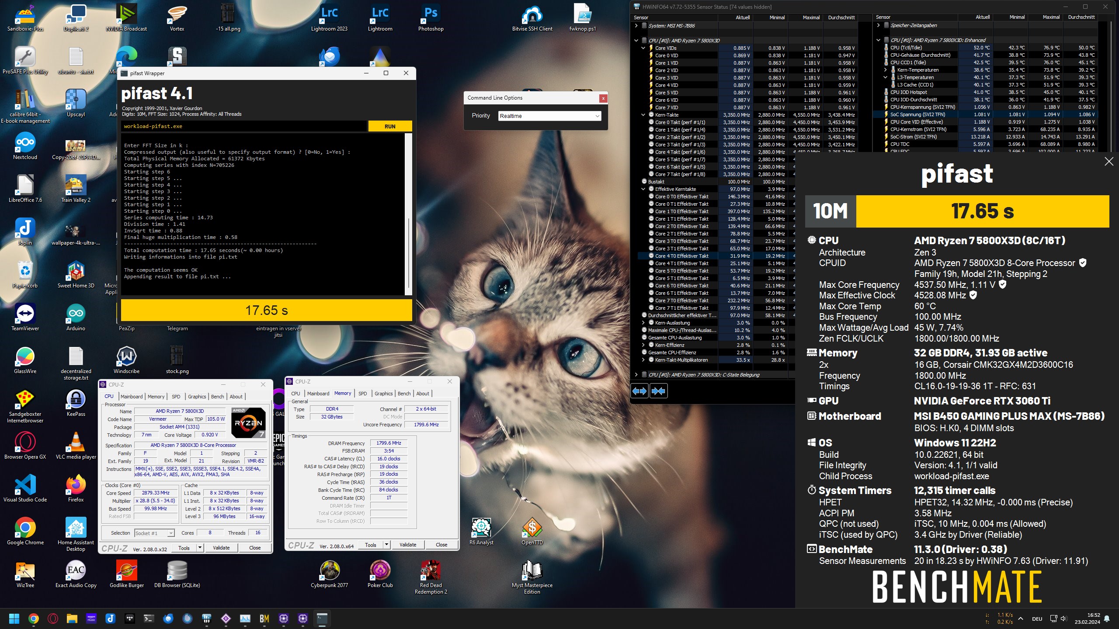Click the yellow RUN button in pifast
The image size is (1119, 629).
[x=390, y=126]
